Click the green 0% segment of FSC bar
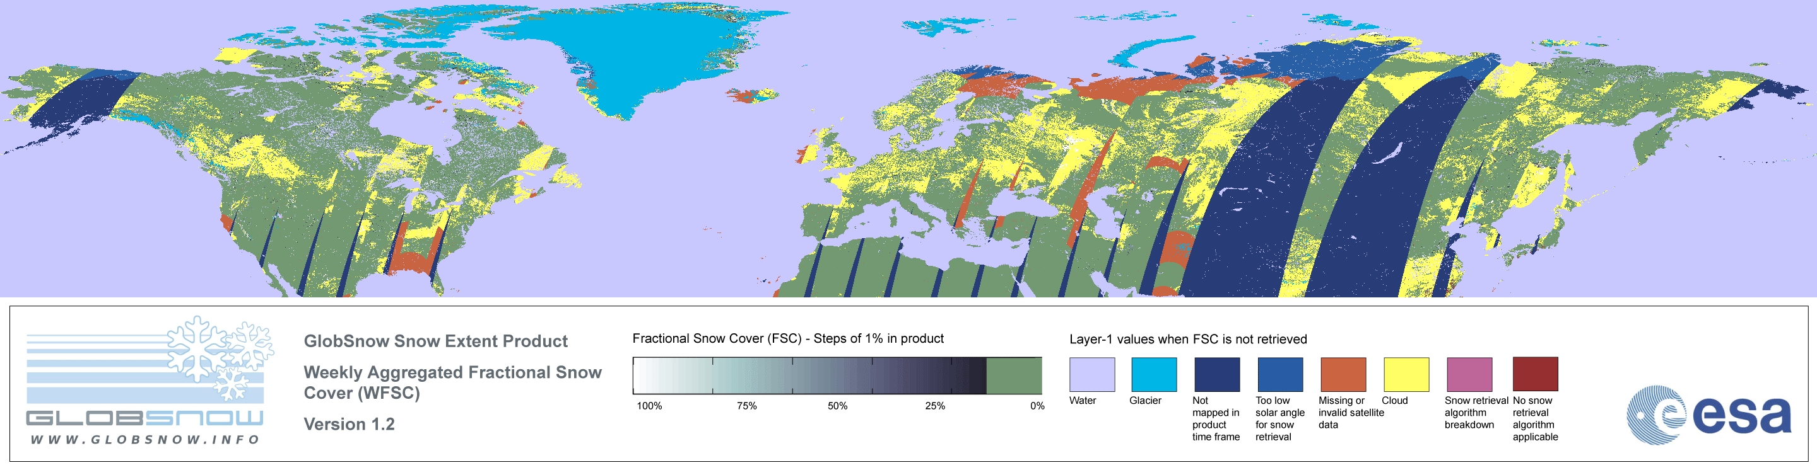1817x470 pixels. coord(1014,375)
